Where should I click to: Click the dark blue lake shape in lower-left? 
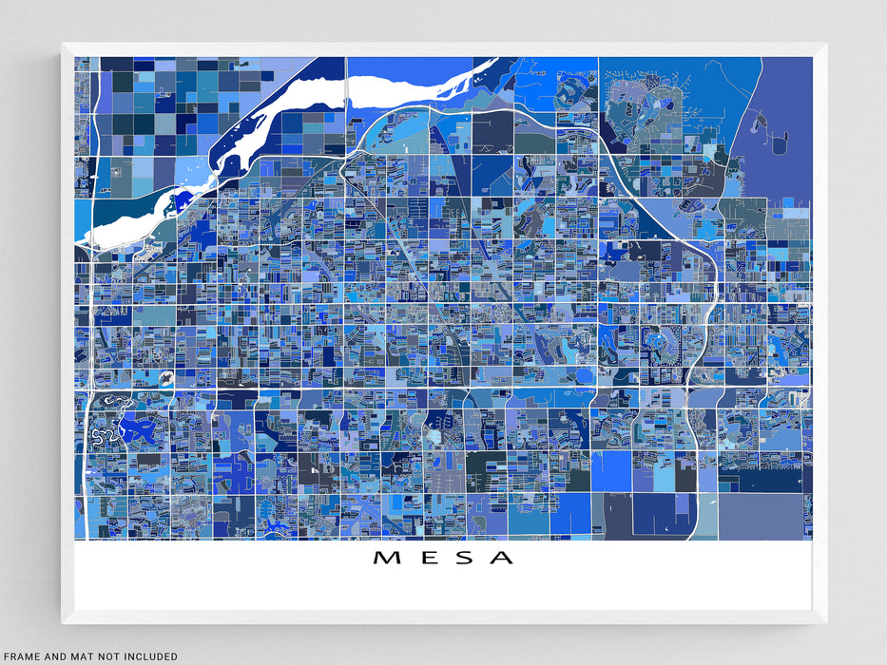pos(140,430)
